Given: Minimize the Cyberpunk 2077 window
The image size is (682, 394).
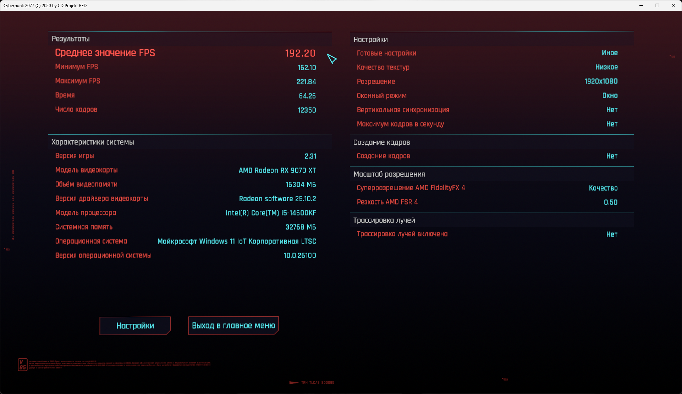Looking at the screenshot, I should tap(641, 5).
